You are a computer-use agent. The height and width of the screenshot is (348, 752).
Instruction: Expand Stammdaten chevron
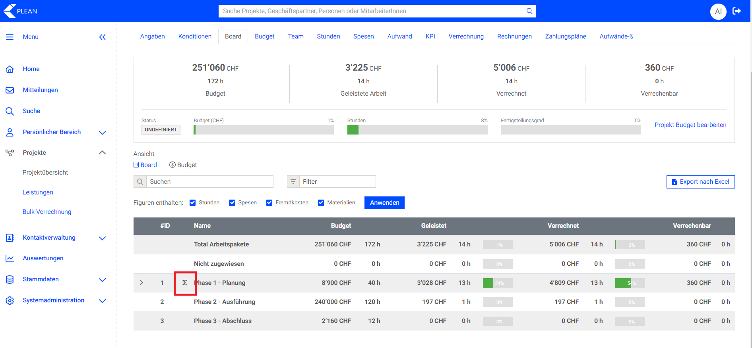point(102,280)
